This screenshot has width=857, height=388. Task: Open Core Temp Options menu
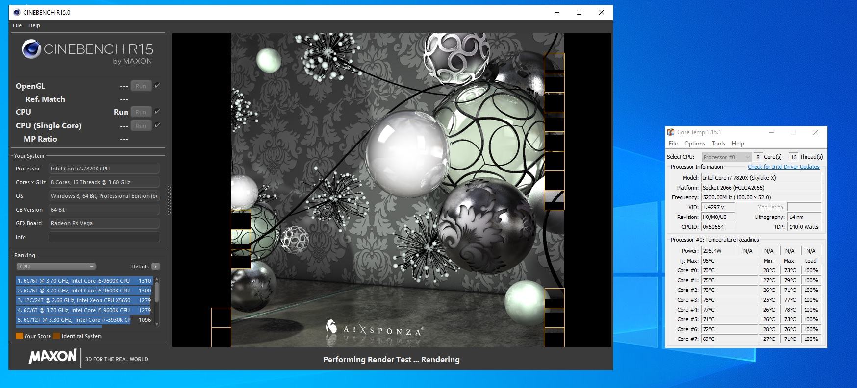pyautogui.click(x=695, y=144)
